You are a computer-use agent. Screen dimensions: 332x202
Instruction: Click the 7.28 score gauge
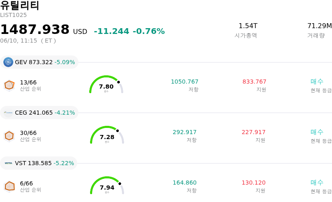pyautogui.click(x=107, y=135)
